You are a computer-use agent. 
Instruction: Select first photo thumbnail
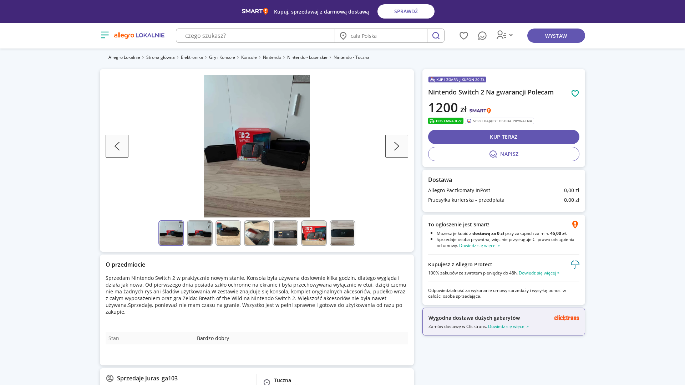[x=171, y=233]
